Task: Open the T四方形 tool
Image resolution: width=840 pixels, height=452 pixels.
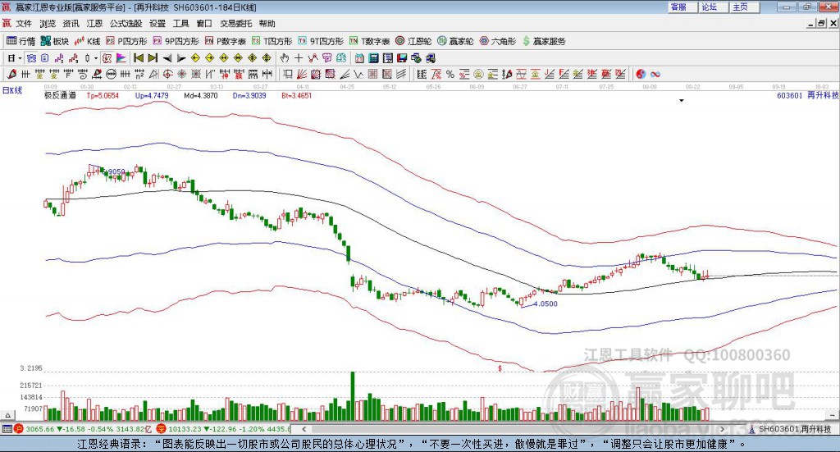Action: click(272, 41)
